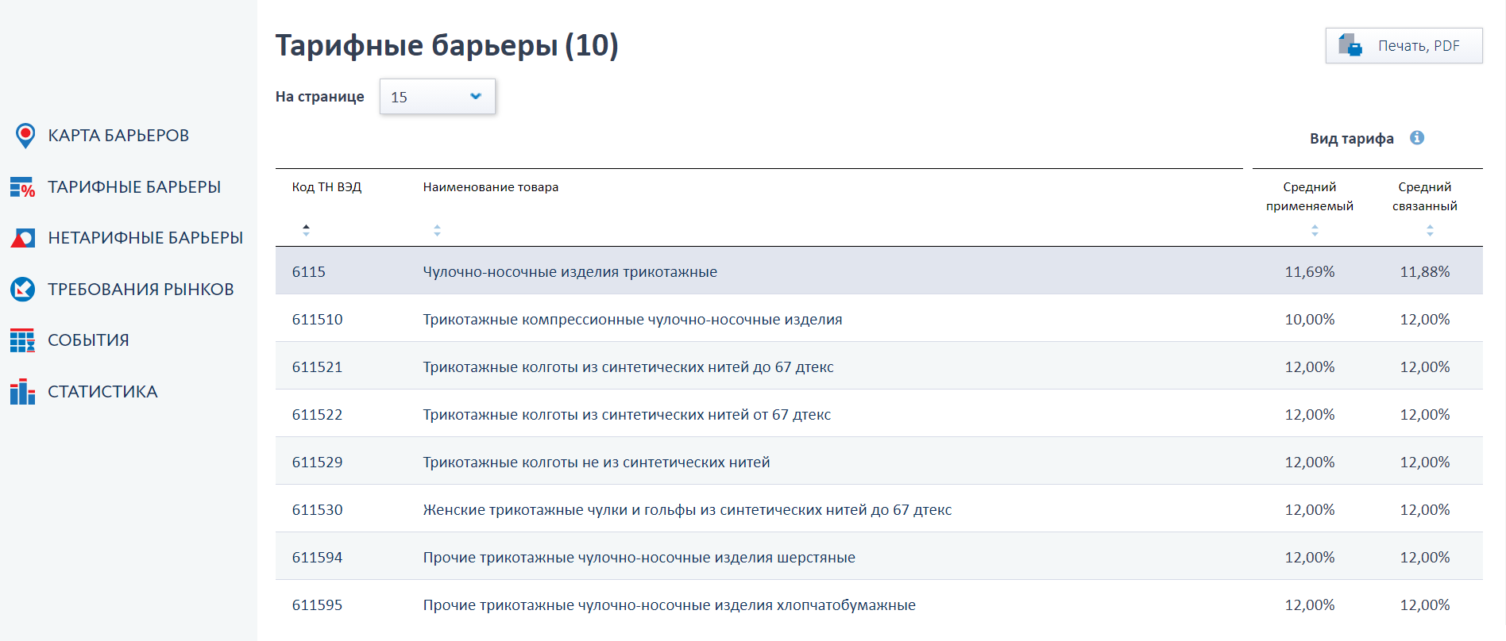Viewport: 1506px width, 641px height.
Task: Select row code 611530
Action: (x=318, y=510)
